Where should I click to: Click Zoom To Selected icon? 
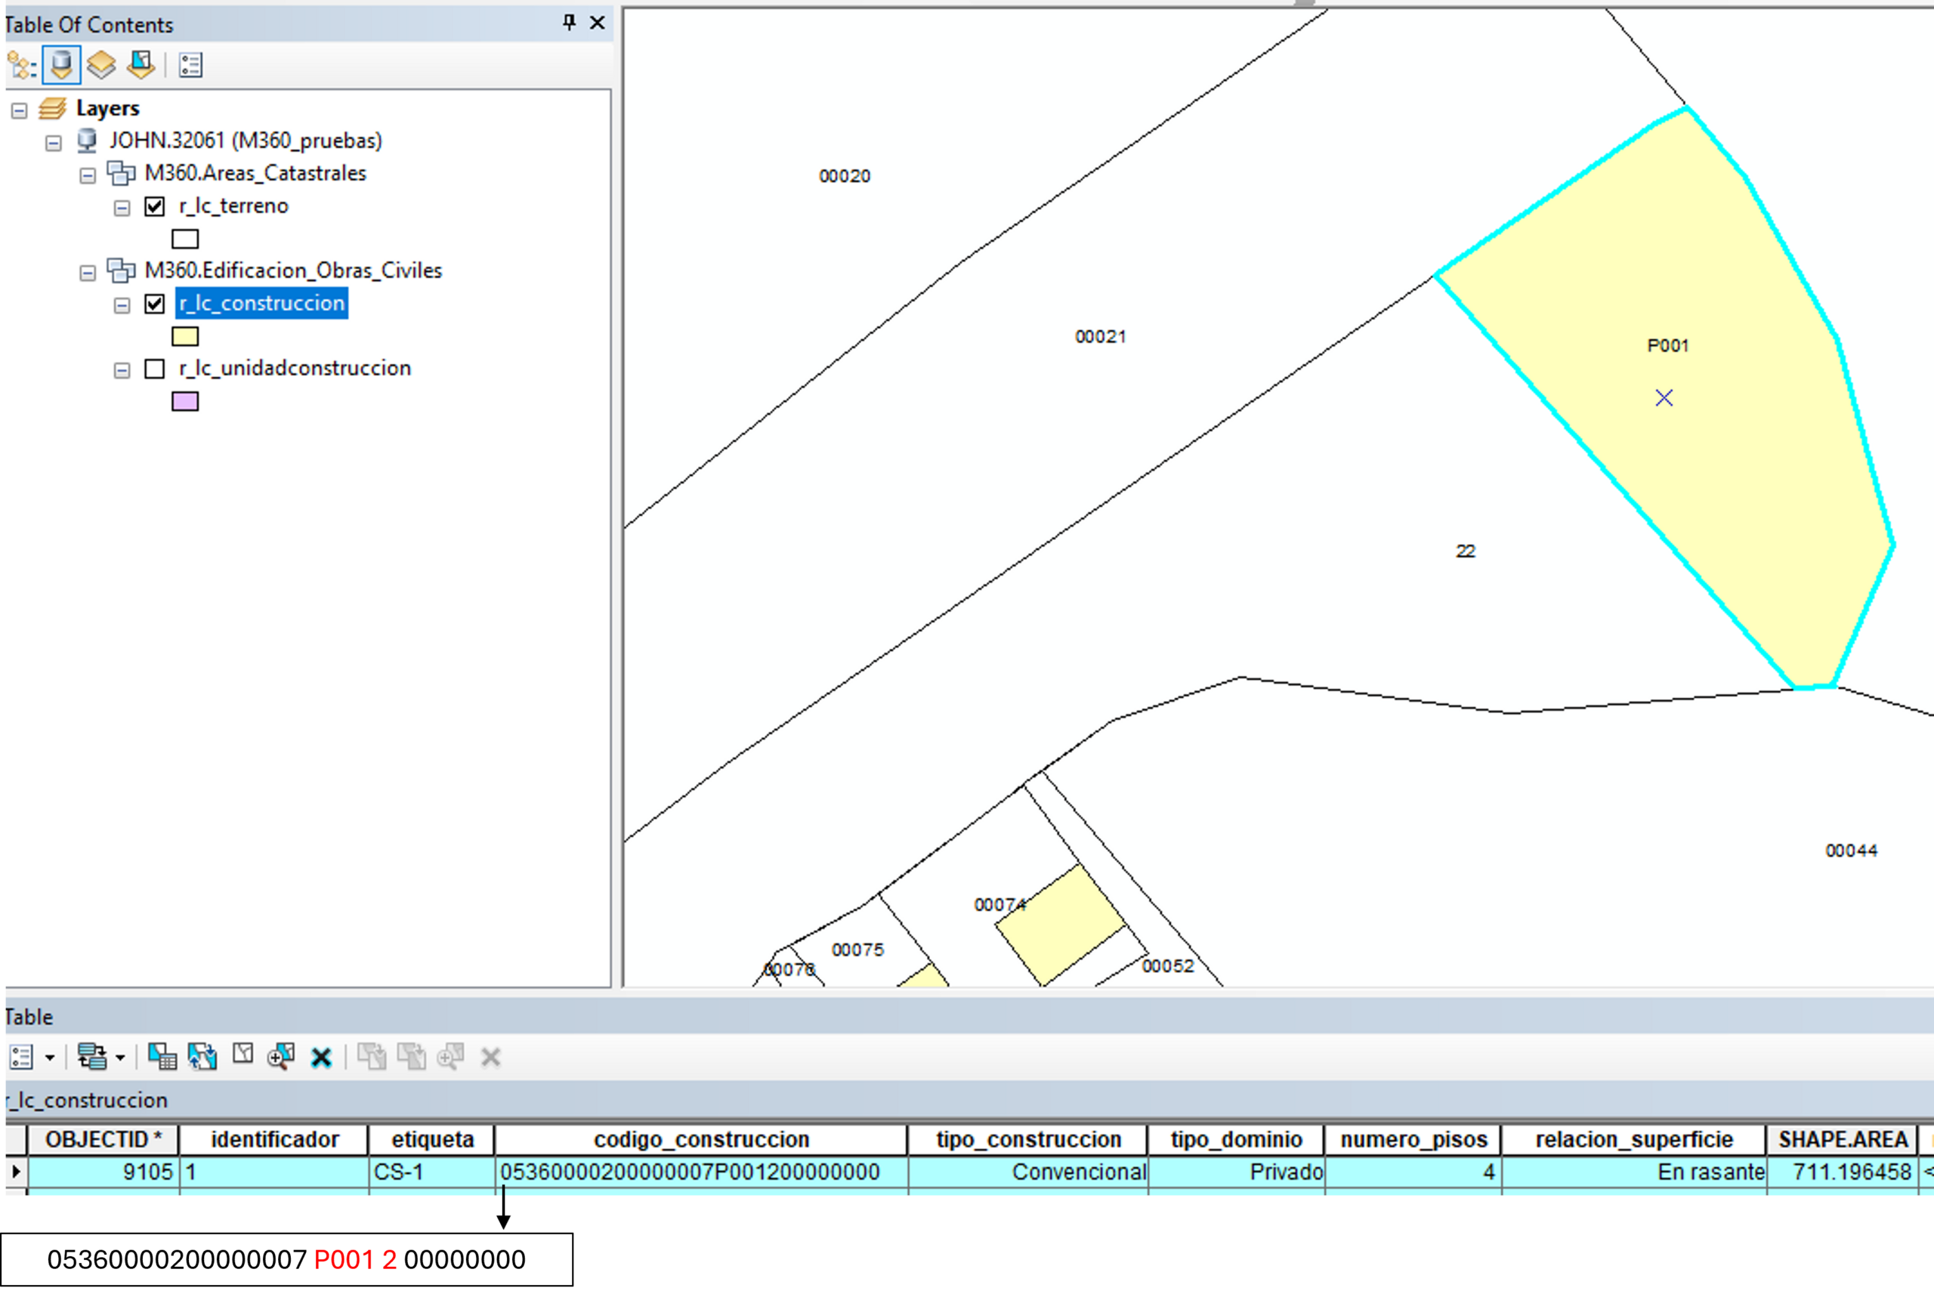[x=281, y=1056]
